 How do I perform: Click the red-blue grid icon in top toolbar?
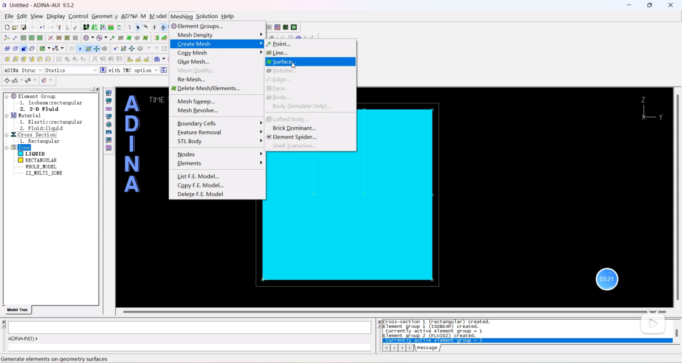[277, 27]
